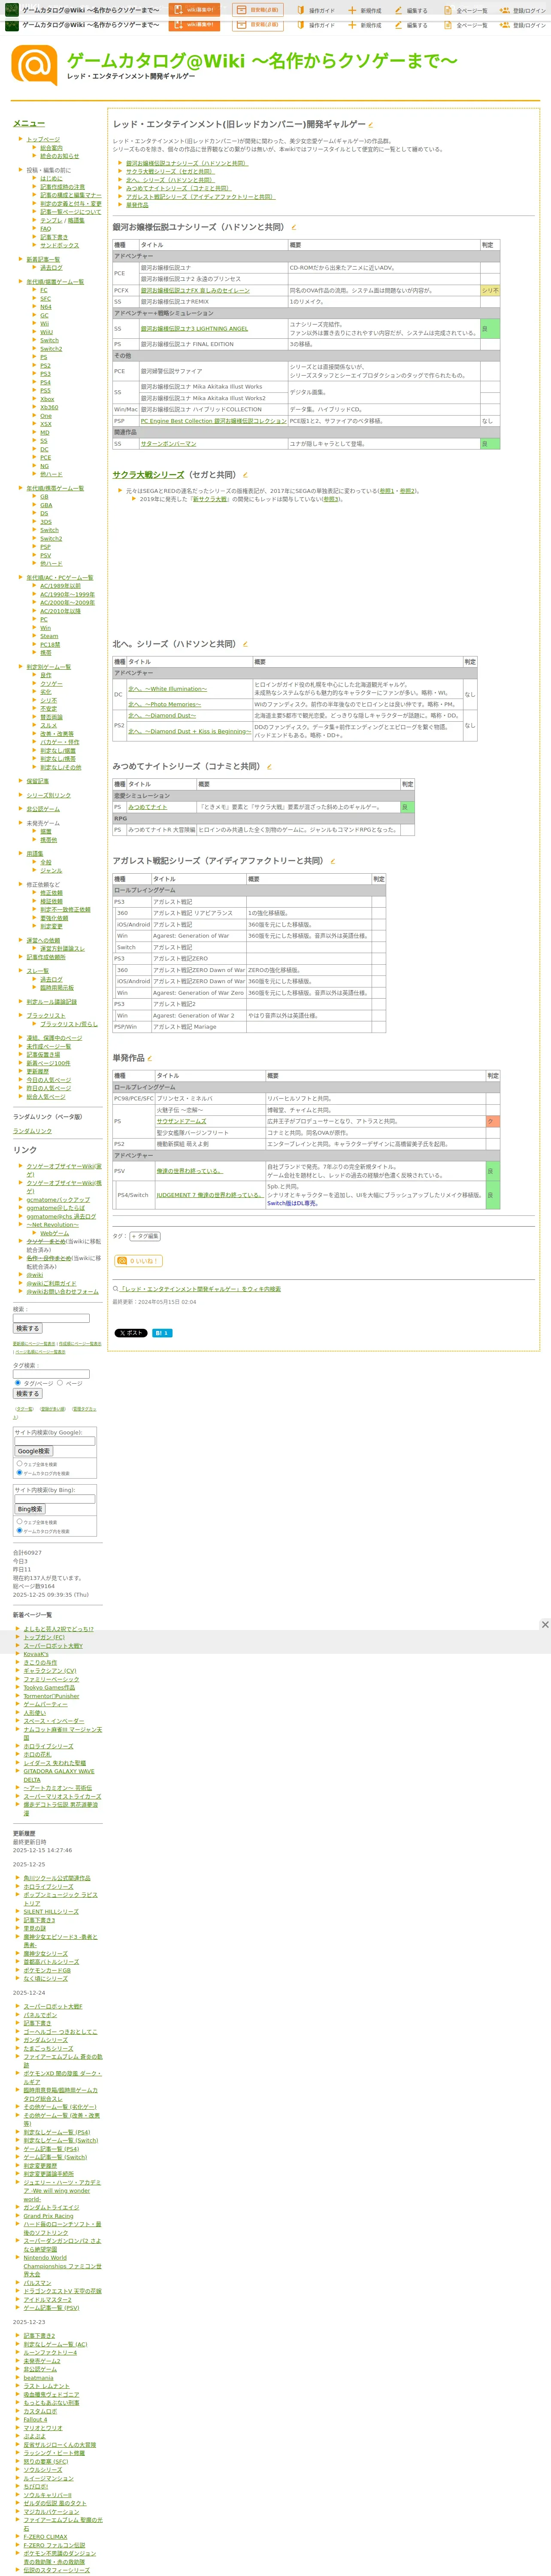Screen dimensions: 551x2576
Task: Click the magnifier icon before ウィキ内検索 link
Action: pyautogui.click(x=115, y=1289)
